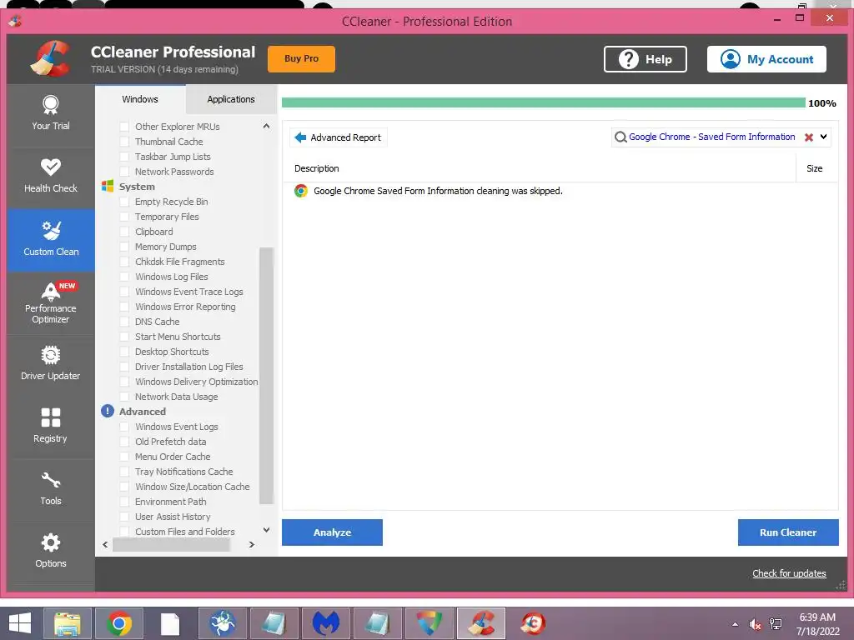This screenshot has width=854, height=640.
Task: Click the active CCleaner taskbar icon
Action: point(481,623)
